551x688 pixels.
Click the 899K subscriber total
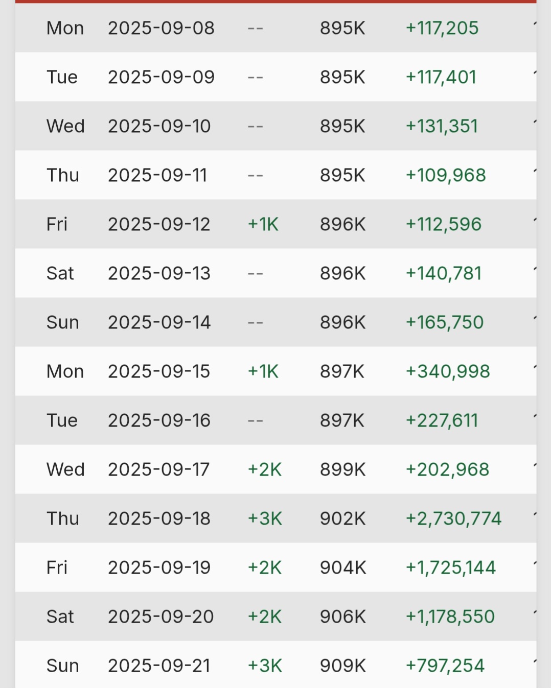[343, 469]
